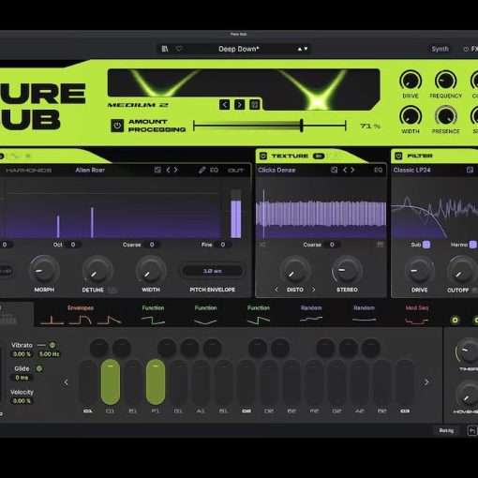Toggle the Amount Processing power button
The width and height of the screenshot is (478, 478).
[x=117, y=126]
